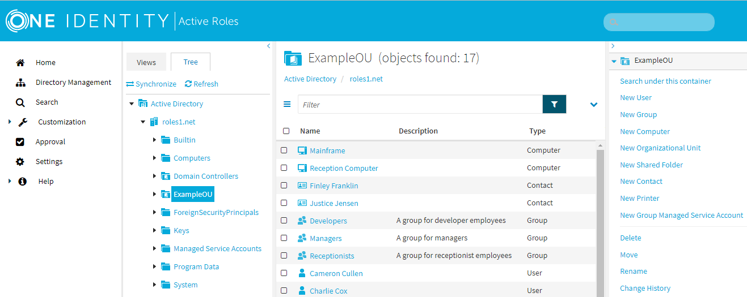Check the Managers row checkbox

click(284, 238)
